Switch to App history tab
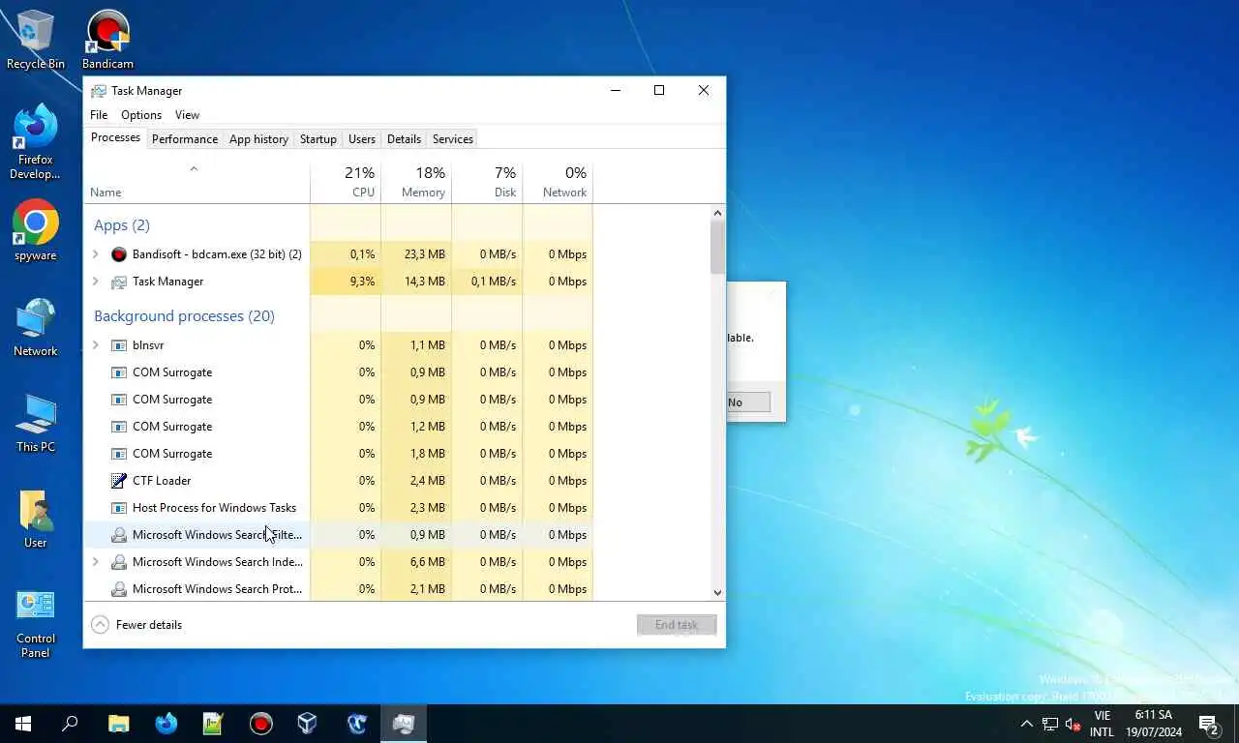The height and width of the screenshot is (743, 1239). [258, 139]
